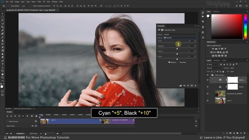Hide the production ID video layer
The image size is (249, 140).
tap(207, 94)
